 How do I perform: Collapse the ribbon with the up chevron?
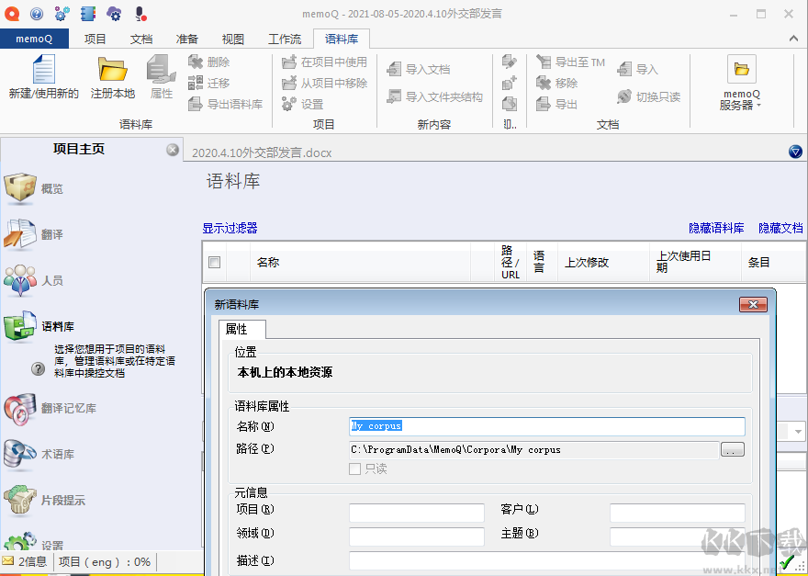793,39
